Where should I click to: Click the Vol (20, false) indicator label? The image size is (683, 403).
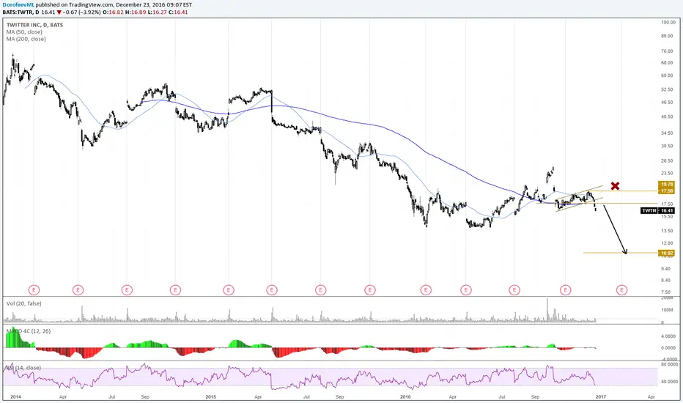[23, 303]
